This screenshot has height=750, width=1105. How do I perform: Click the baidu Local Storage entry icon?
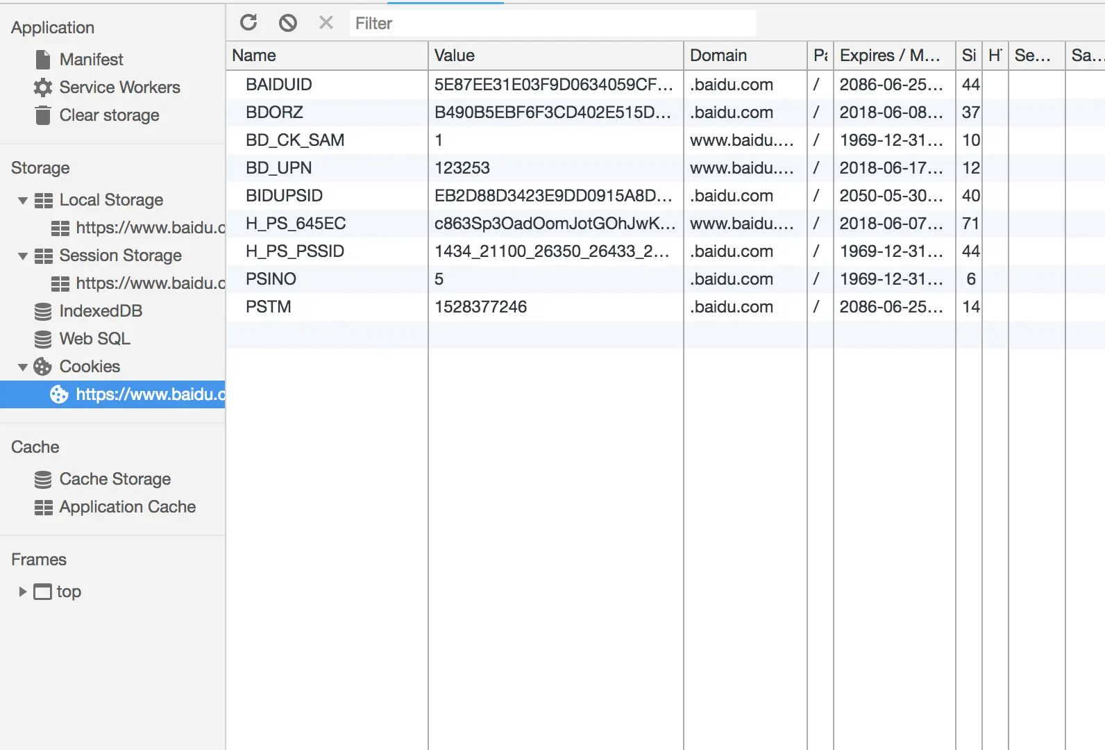click(60, 228)
